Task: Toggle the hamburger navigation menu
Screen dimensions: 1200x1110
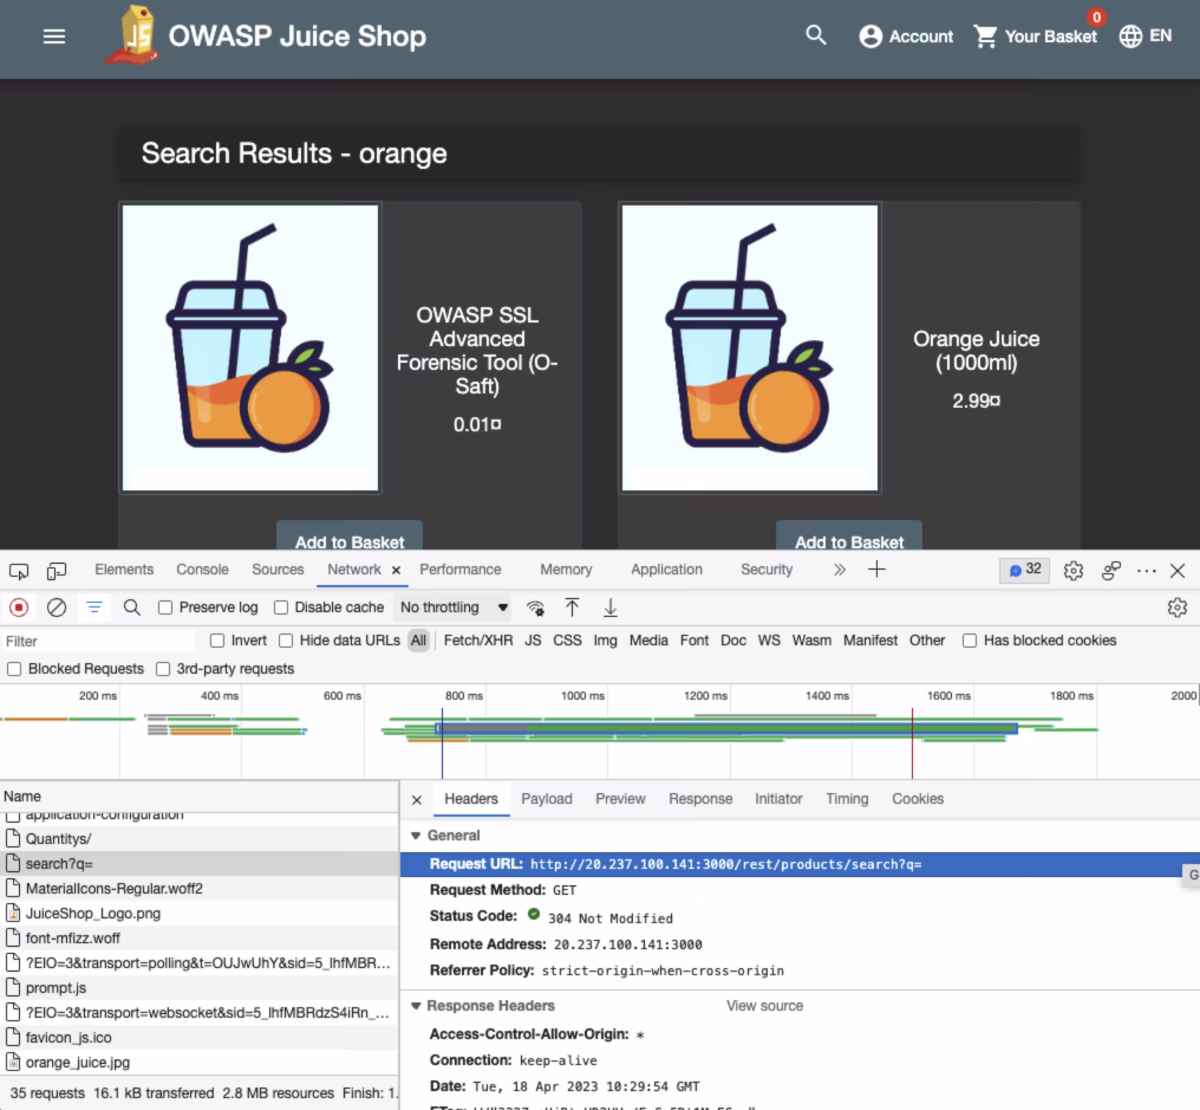Action: tap(54, 37)
